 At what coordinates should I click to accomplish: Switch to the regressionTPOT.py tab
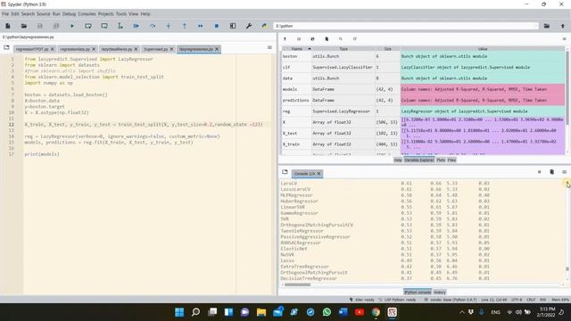click(x=32, y=49)
